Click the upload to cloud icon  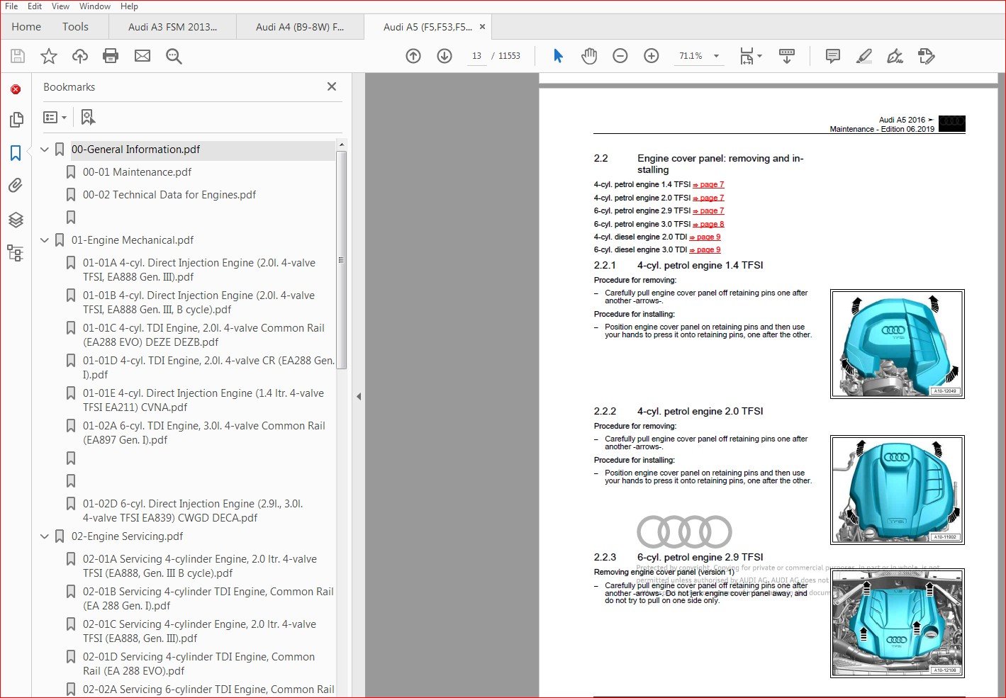[80, 56]
